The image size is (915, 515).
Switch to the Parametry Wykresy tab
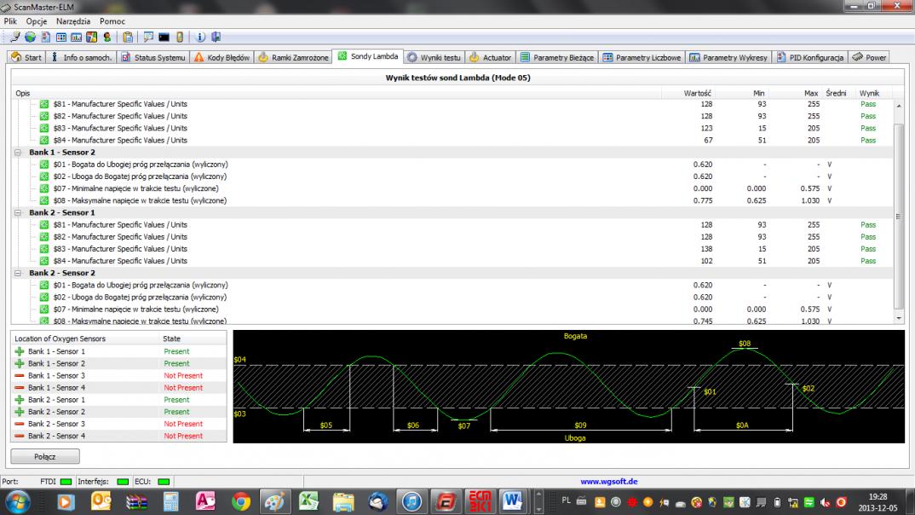pos(728,57)
